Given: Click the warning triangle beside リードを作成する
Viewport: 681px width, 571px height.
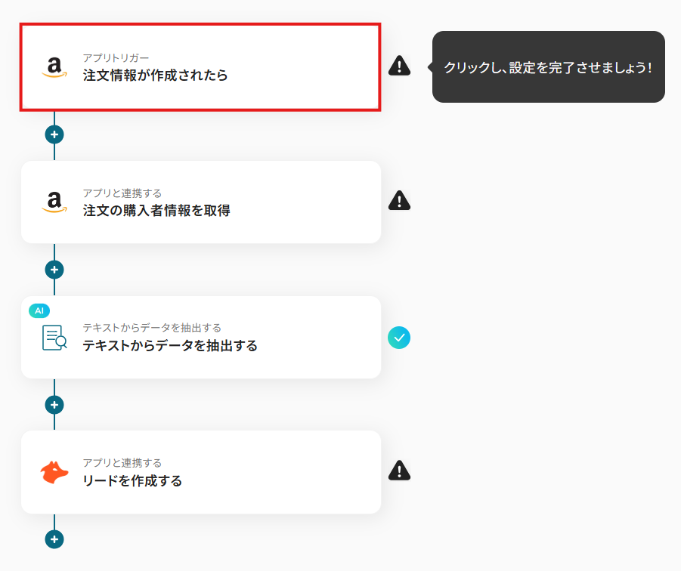Looking at the screenshot, I should pyautogui.click(x=399, y=471).
